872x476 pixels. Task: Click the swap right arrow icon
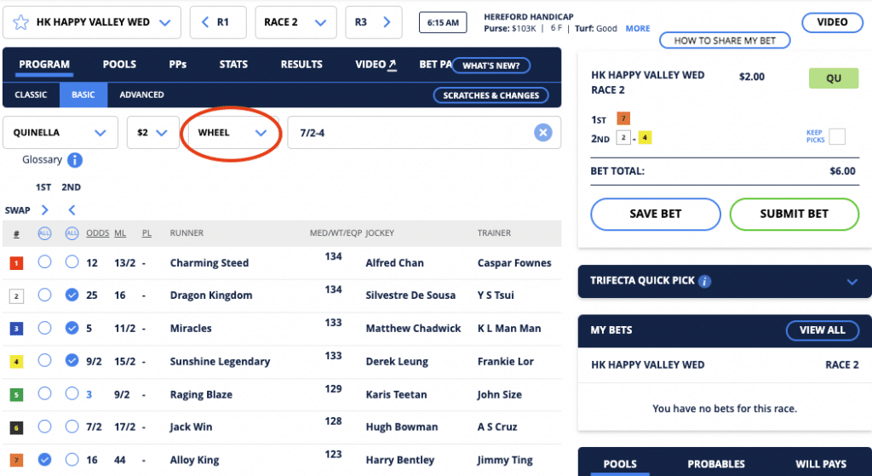point(45,209)
